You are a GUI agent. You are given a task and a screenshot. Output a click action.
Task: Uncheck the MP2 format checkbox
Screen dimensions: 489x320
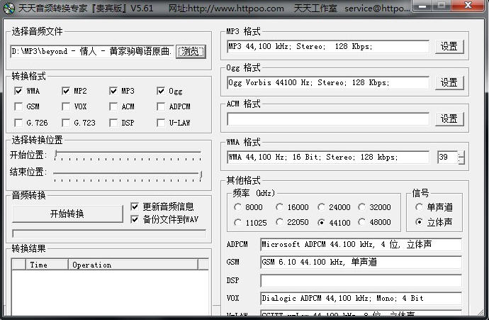click(x=66, y=91)
